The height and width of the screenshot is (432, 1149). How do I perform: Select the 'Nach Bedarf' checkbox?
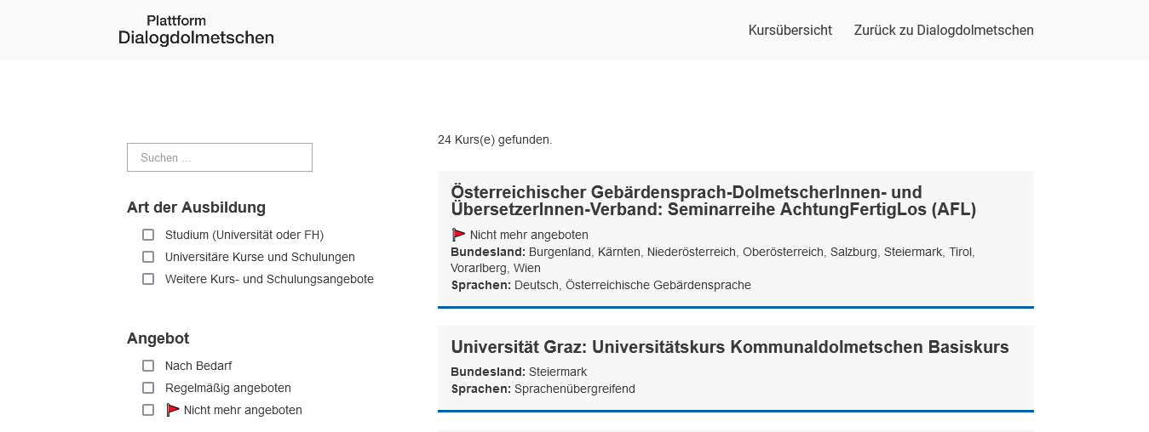coord(148,366)
